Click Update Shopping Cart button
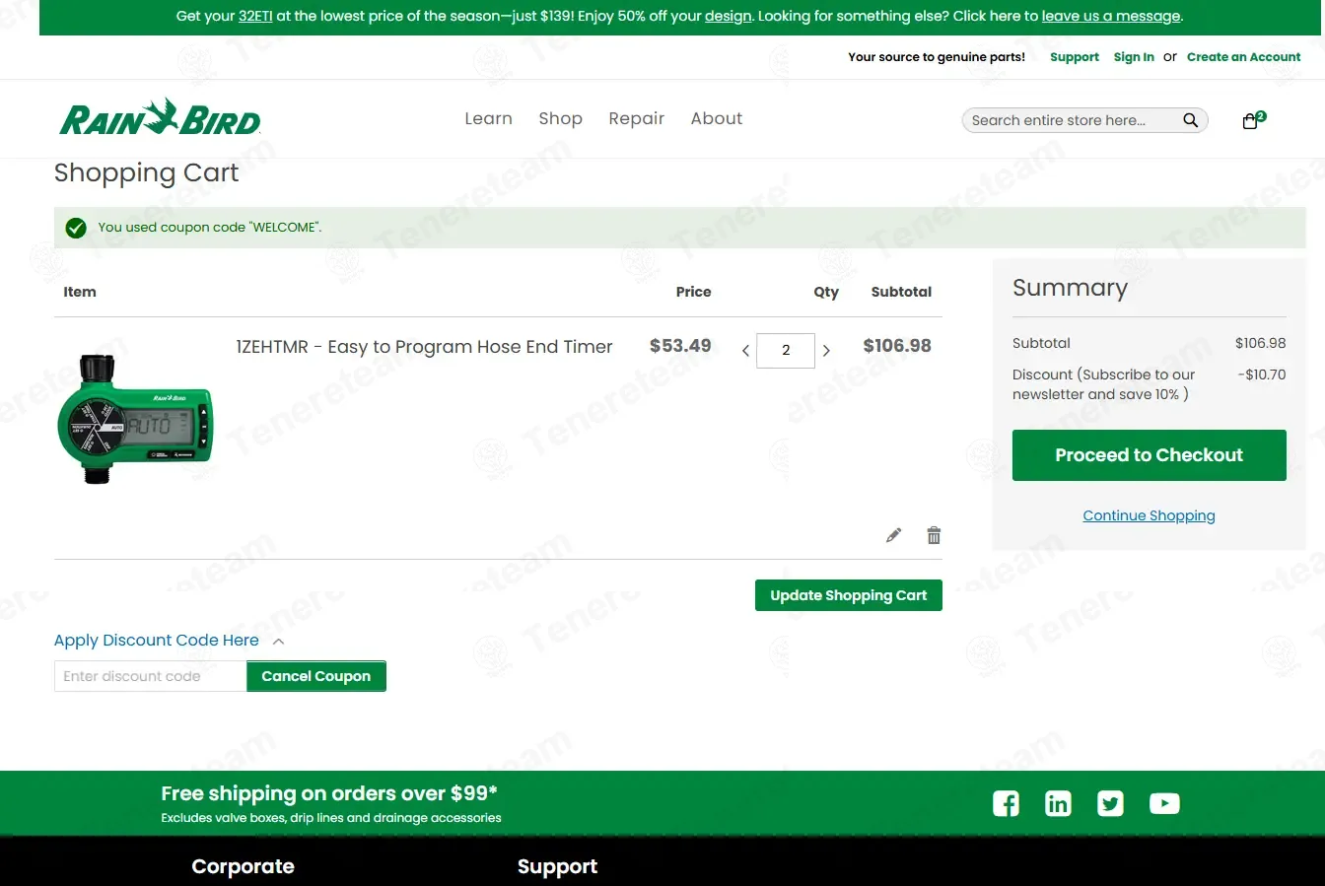 (x=848, y=595)
